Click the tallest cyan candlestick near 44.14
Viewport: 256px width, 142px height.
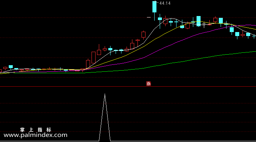pyautogui.click(x=154, y=7)
